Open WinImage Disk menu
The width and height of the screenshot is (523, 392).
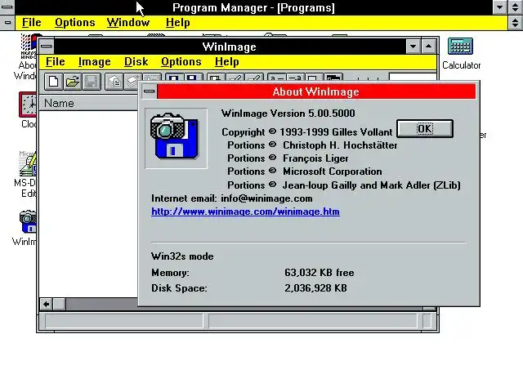tap(136, 62)
